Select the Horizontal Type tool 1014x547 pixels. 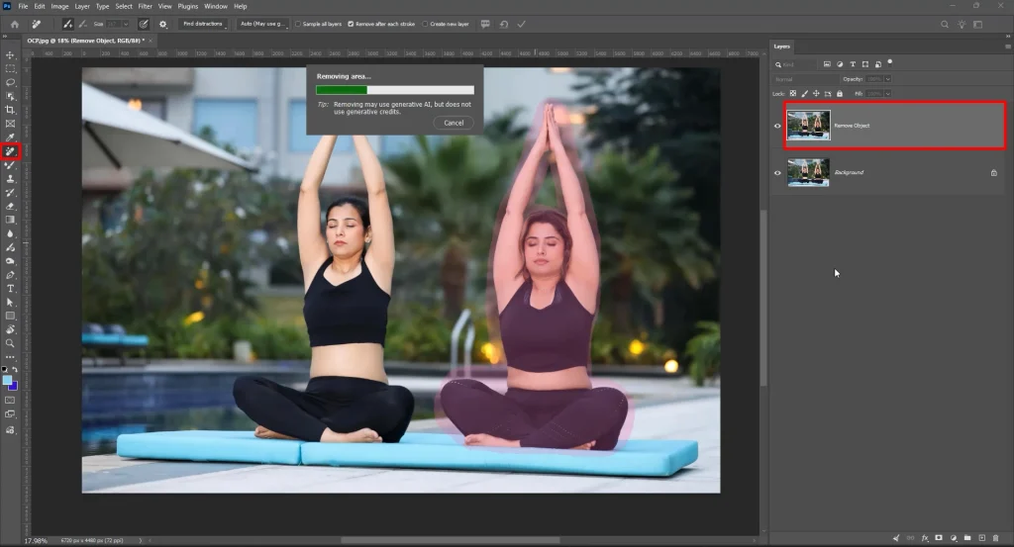pyautogui.click(x=10, y=289)
